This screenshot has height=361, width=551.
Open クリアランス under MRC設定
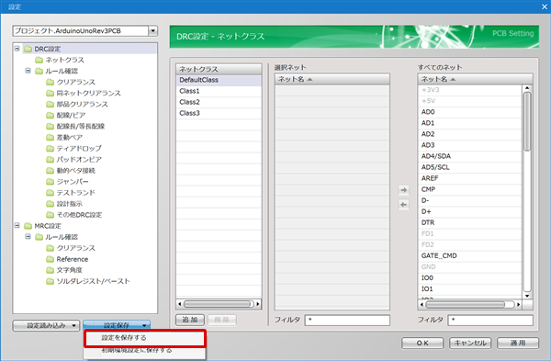coord(76,248)
